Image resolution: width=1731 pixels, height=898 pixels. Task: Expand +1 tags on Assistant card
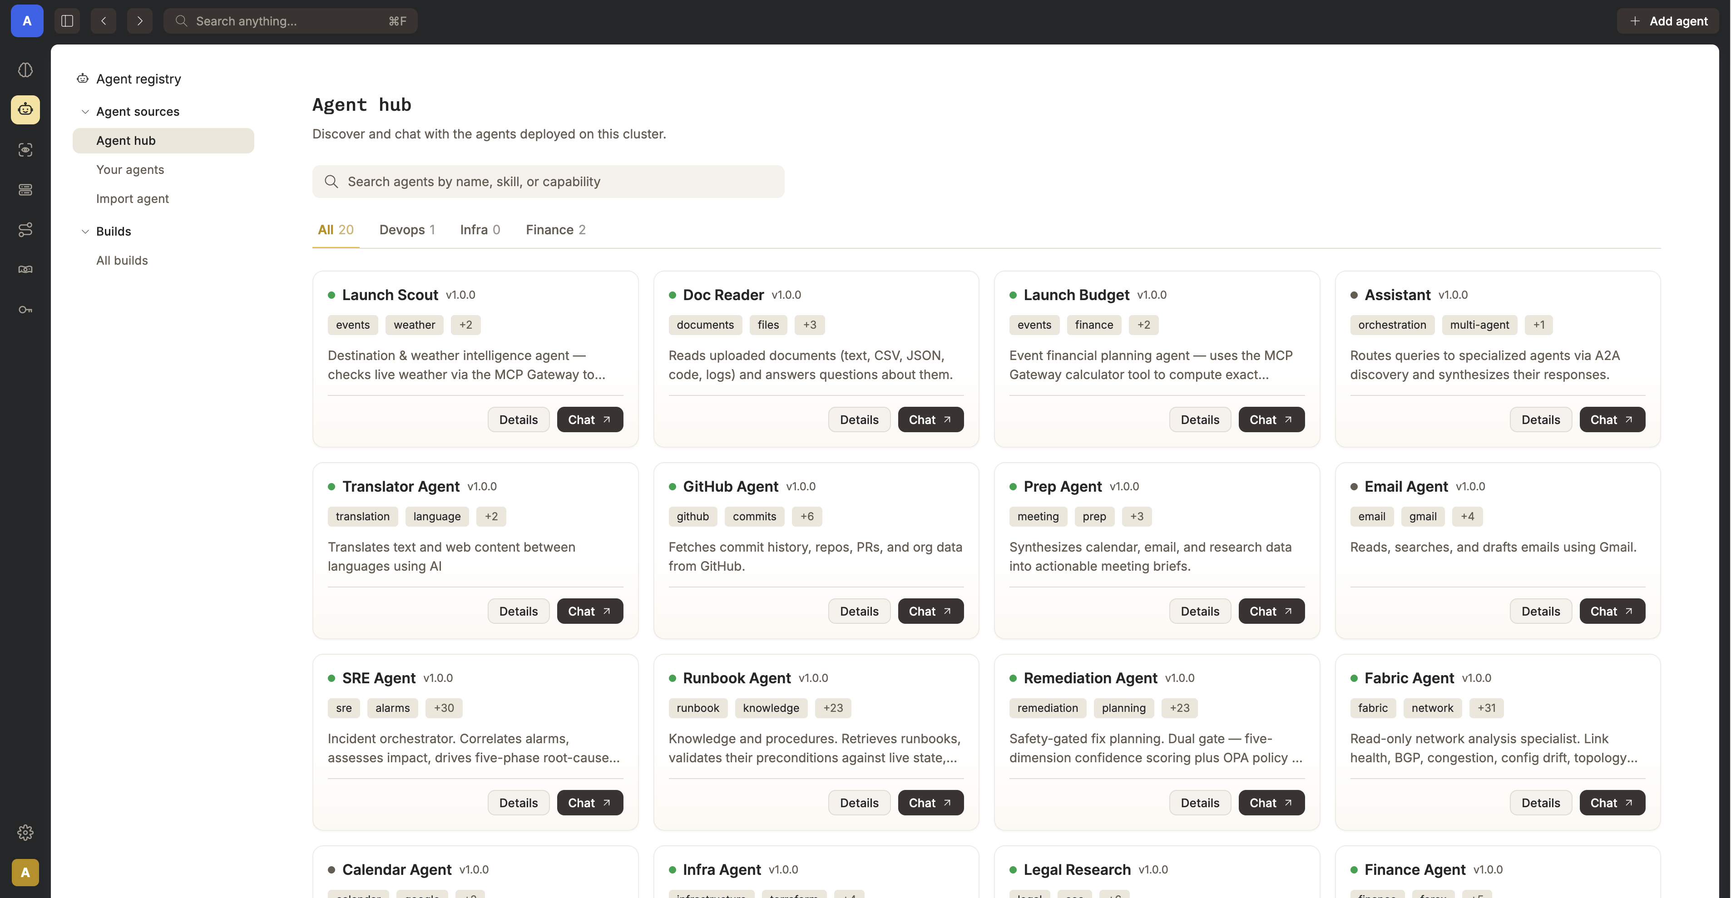click(1538, 325)
